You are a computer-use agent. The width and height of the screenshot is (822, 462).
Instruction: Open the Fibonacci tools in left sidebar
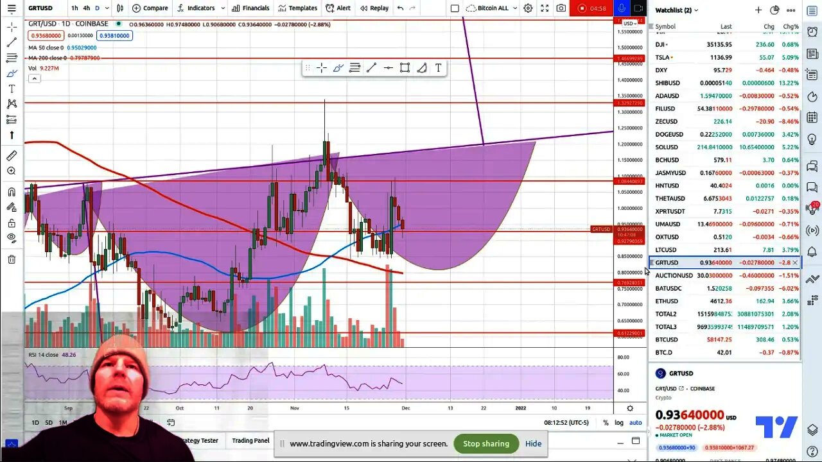(12, 58)
